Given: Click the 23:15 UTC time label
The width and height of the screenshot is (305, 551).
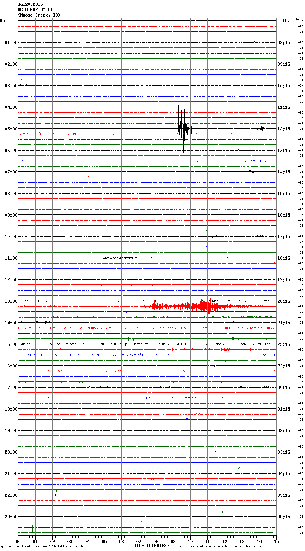Looking at the screenshot, I should [284, 366].
